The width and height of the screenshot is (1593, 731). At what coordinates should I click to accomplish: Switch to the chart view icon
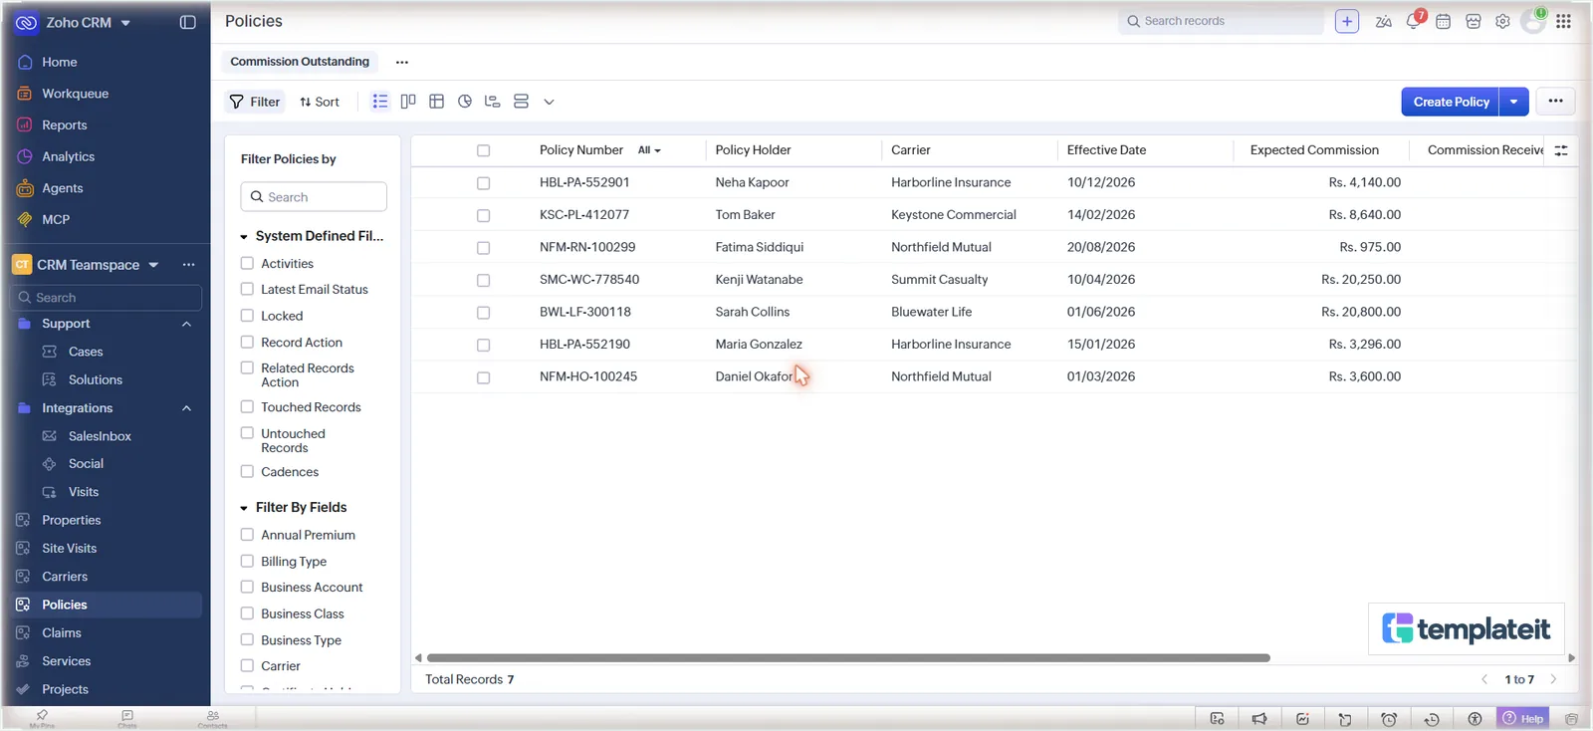(465, 102)
